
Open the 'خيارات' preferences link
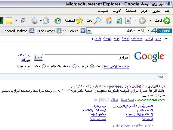26,60
